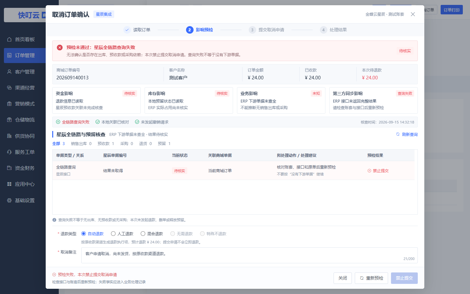Image resolution: width=470 pixels, height=294 pixels.
Task: Click the 全链路查询 row label
Action: (x=66, y=167)
